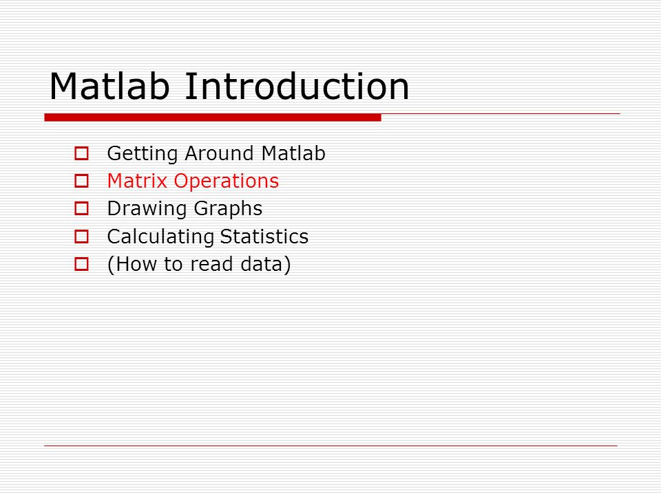The image size is (661, 495).
Task: Click the thin red footer line
Action: point(331,445)
